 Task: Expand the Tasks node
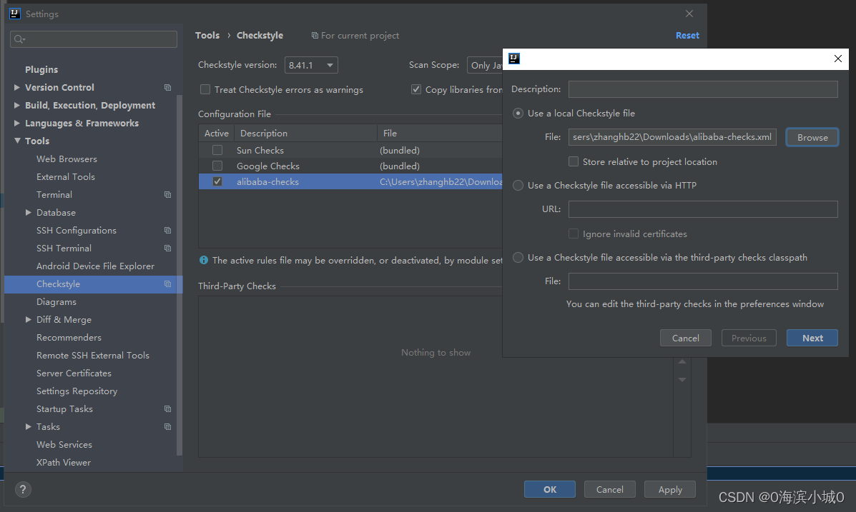click(29, 427)
